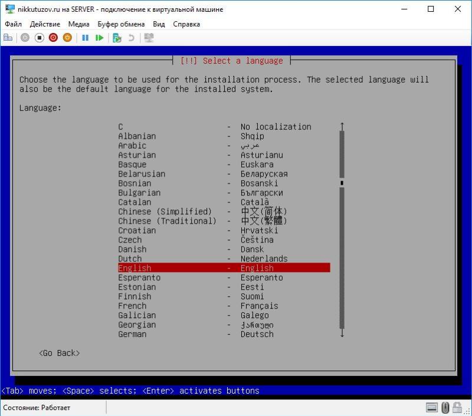Image resolution: width=472 pixels, height=416 pixels.
Task: Send Ctrl+Alt+Del to the virtual machine
Action: pos(8,37)
